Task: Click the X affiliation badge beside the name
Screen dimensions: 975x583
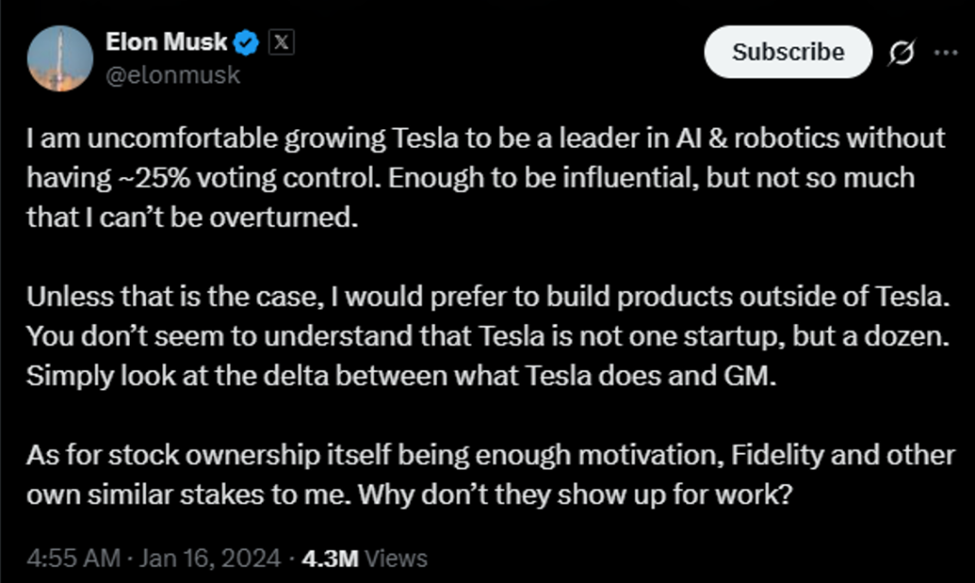Action: (x=281, y=42)
